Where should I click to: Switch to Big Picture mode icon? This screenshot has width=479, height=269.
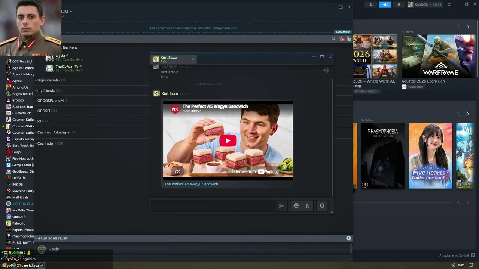449,5
